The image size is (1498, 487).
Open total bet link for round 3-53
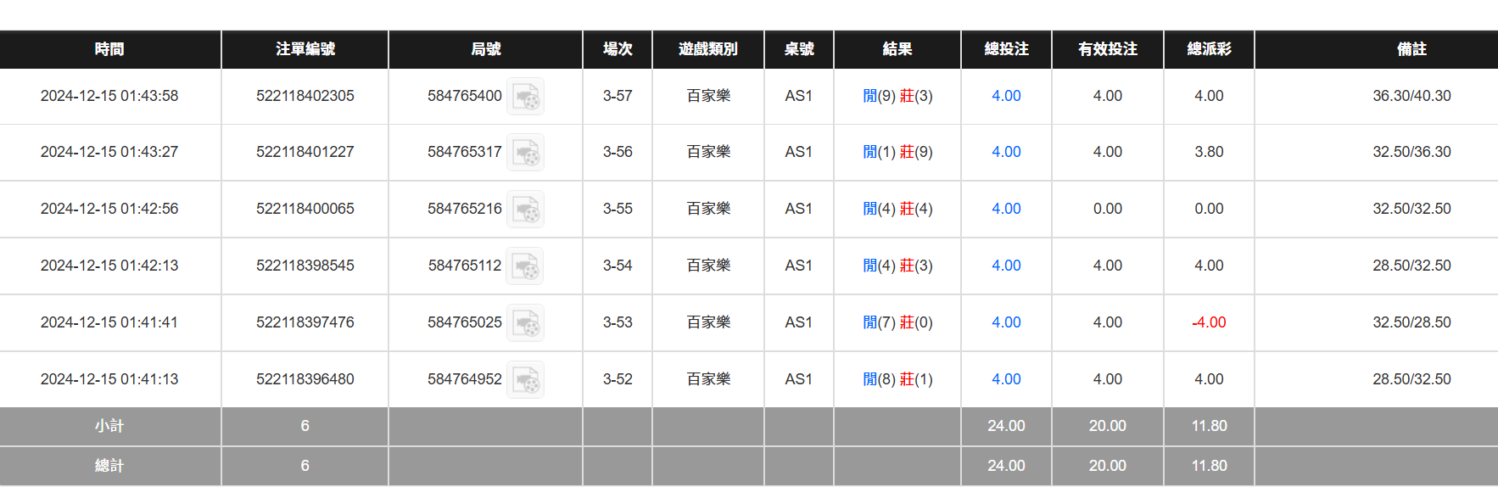tap(1006, 322)
